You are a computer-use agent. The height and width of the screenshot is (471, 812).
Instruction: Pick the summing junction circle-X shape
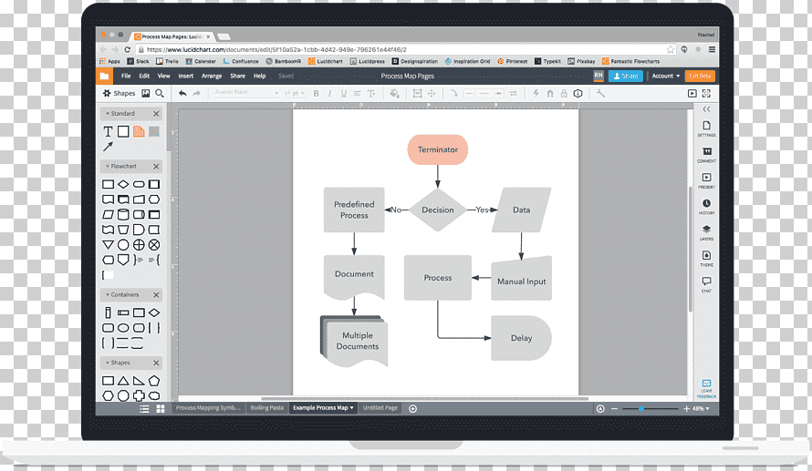point(154,244)
